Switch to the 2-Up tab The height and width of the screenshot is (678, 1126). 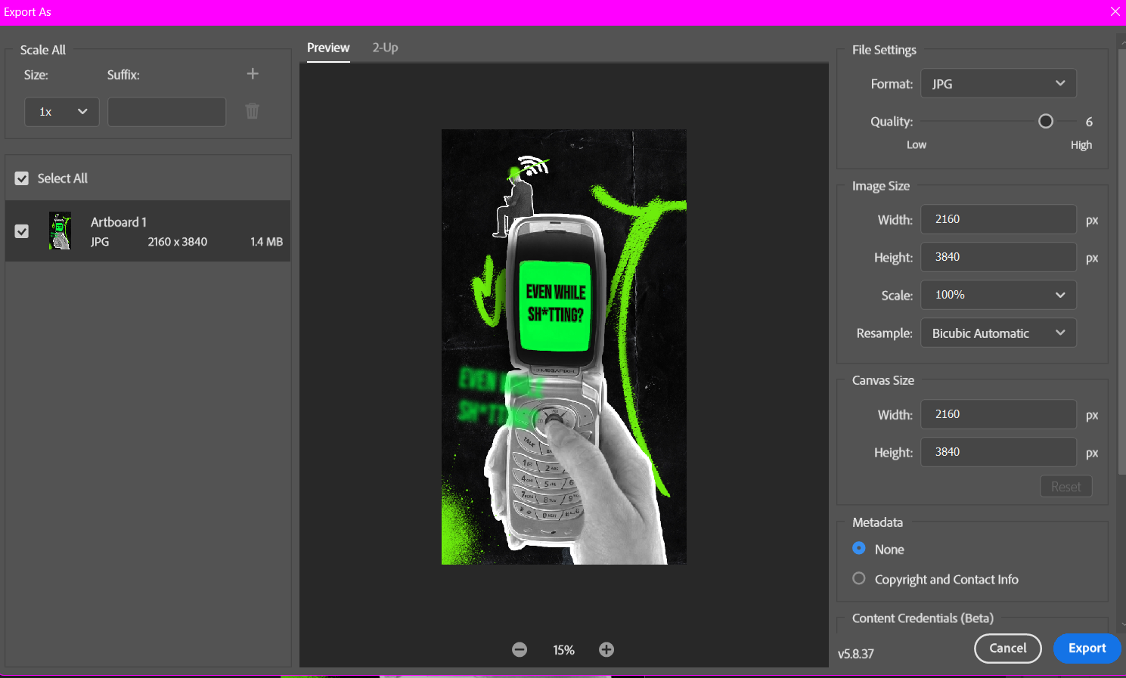[385, 47]
